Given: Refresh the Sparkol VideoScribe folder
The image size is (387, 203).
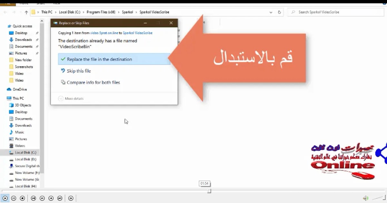Looking at the screenshot, I should point(279,12).
